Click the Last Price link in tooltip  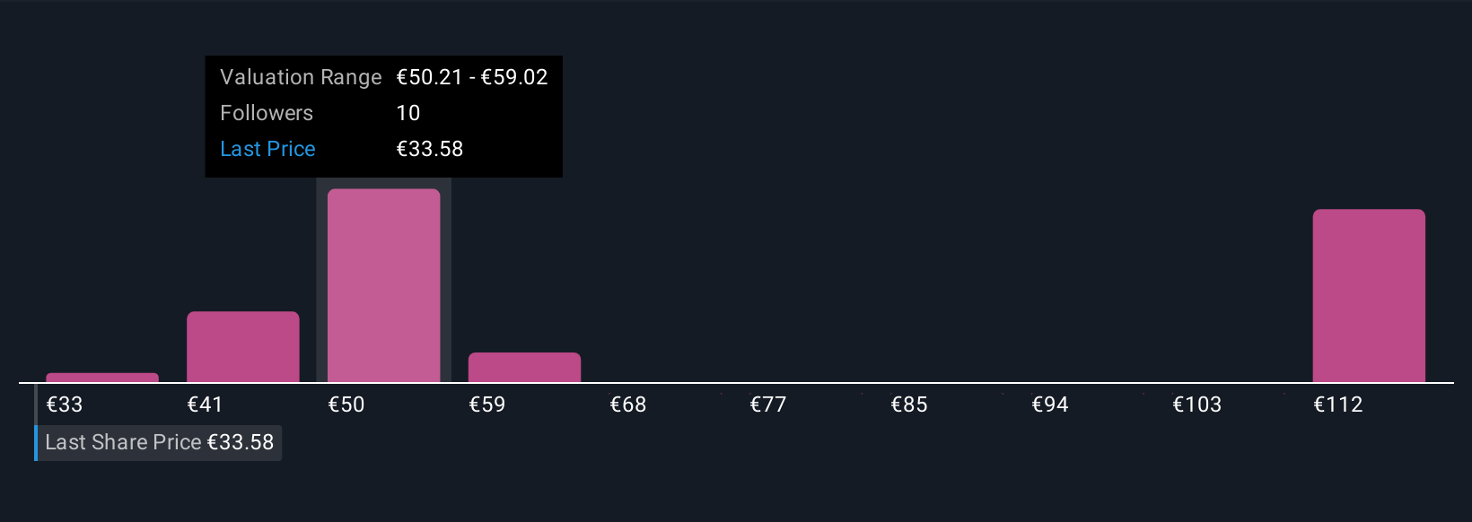pyautogui.click(x=267, y=149)
